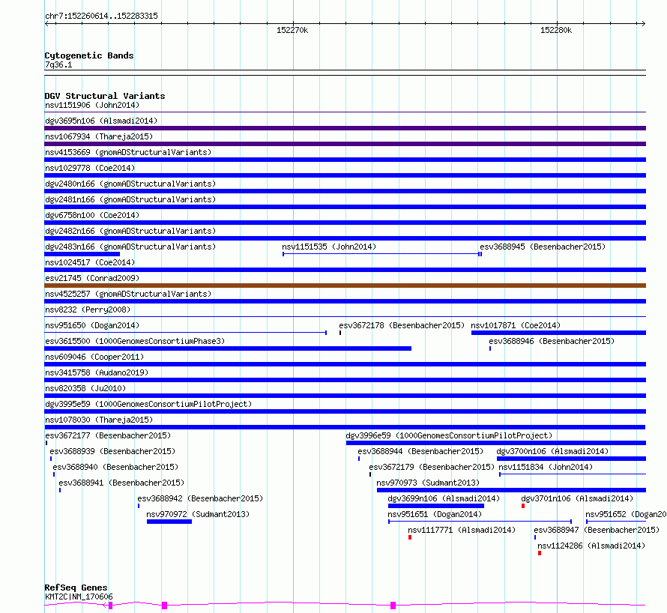Select the dgv3700n106 (Alsmadi2014) blue bar
Viewport: 667px width, 613px height.
click(571, 459)
